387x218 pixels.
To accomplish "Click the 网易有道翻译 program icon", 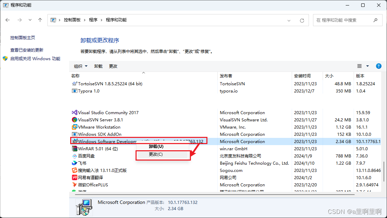I will [74, 177].
